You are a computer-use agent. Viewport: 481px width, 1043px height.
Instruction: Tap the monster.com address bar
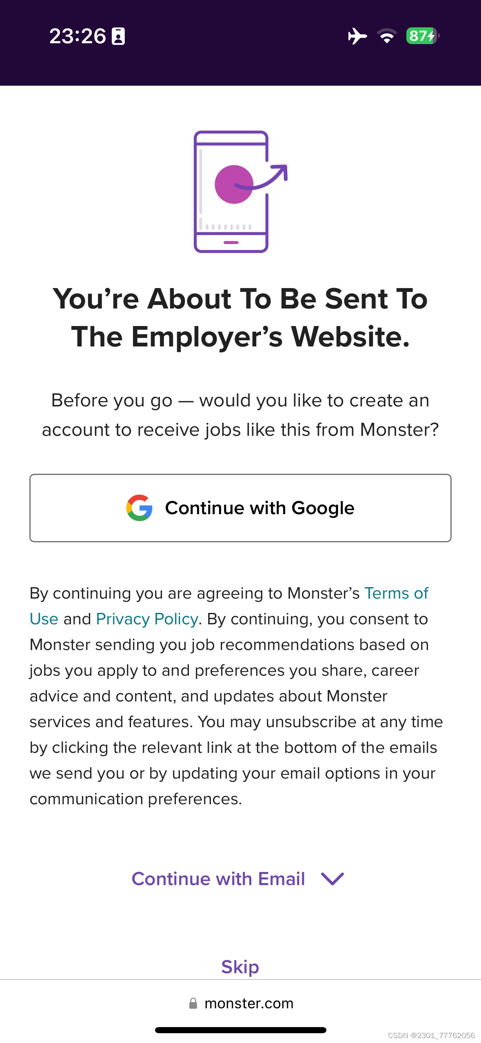click(249, 1003)
